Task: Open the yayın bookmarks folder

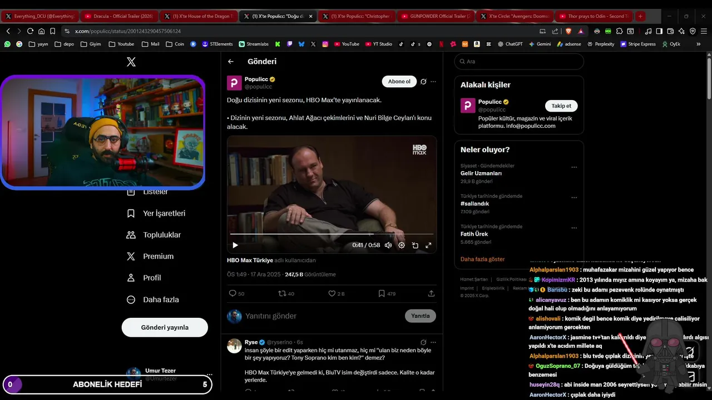Action: [x=38, y=44]
